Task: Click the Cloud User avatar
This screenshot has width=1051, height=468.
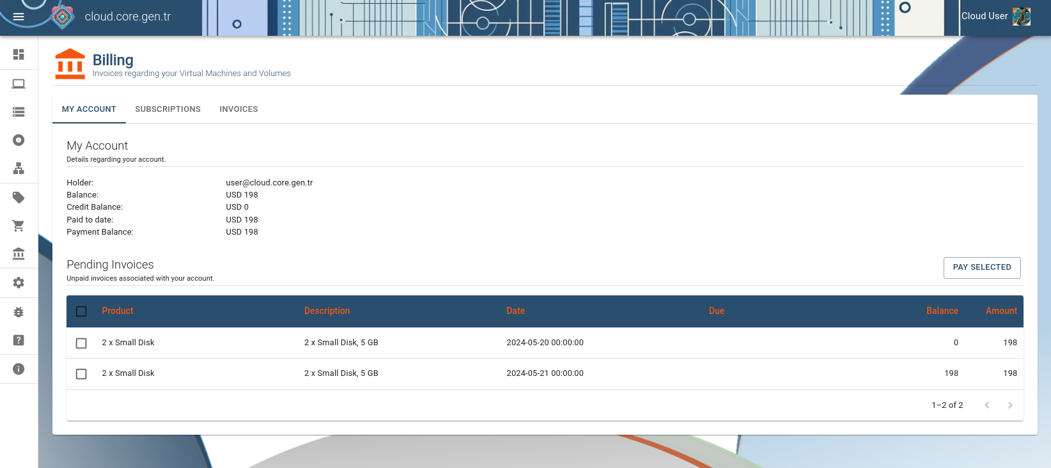Action: 1022,17
